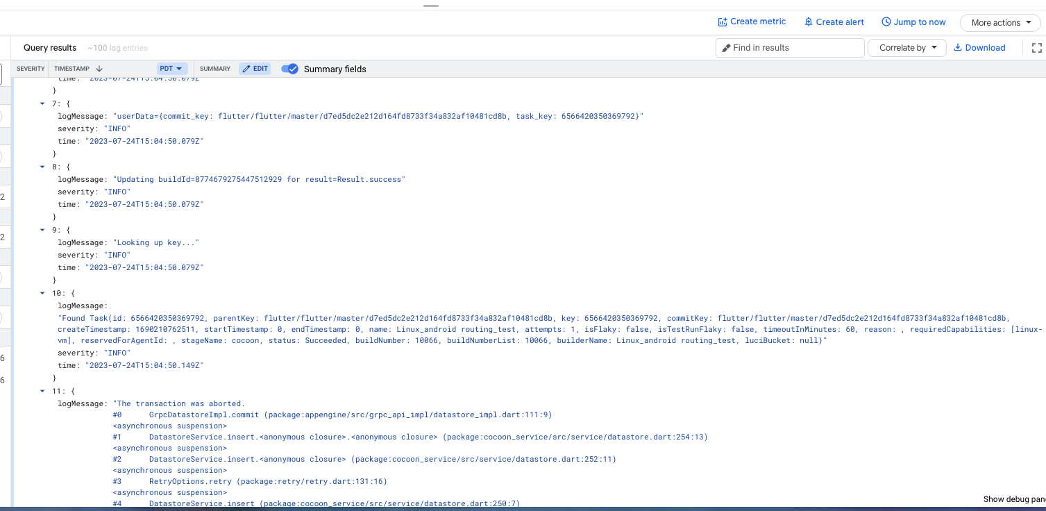Click the Find in results field

coord(790,48)
